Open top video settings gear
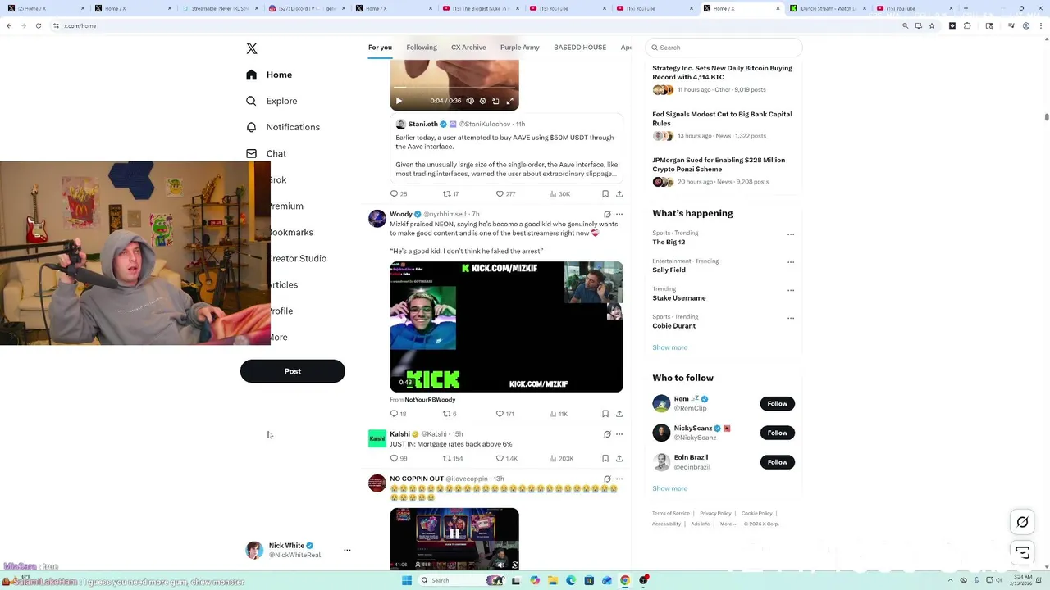This screenshot has width=1050, height=590. tap(482, 101)
